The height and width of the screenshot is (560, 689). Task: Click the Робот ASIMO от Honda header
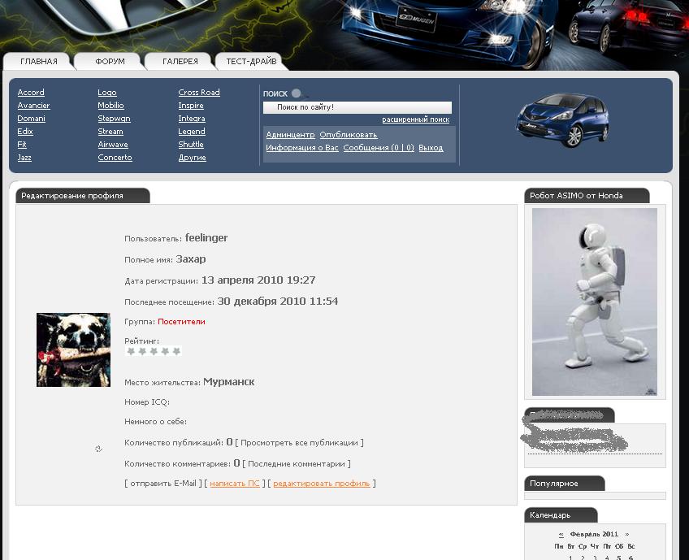[x=587, y=196]
